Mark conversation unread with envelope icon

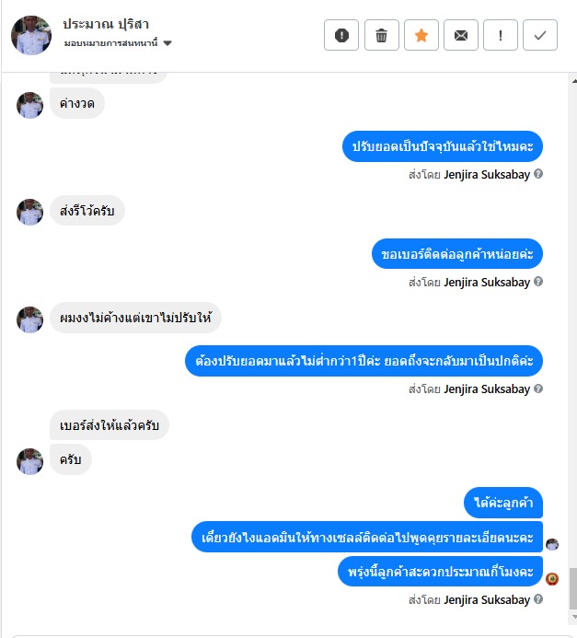461,35
